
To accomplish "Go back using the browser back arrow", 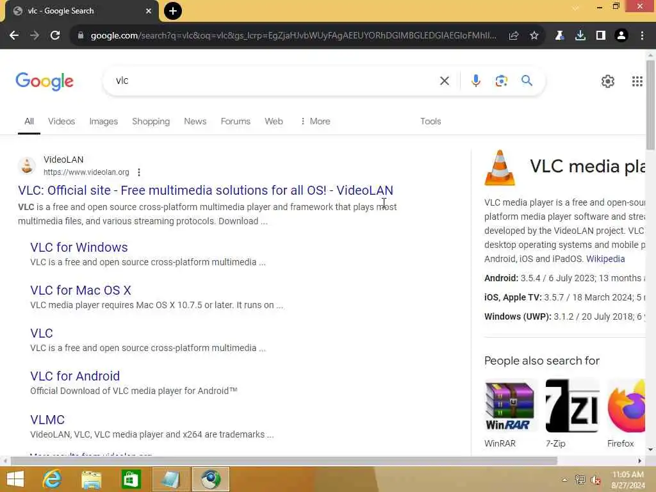I will (x=14, y=35).
